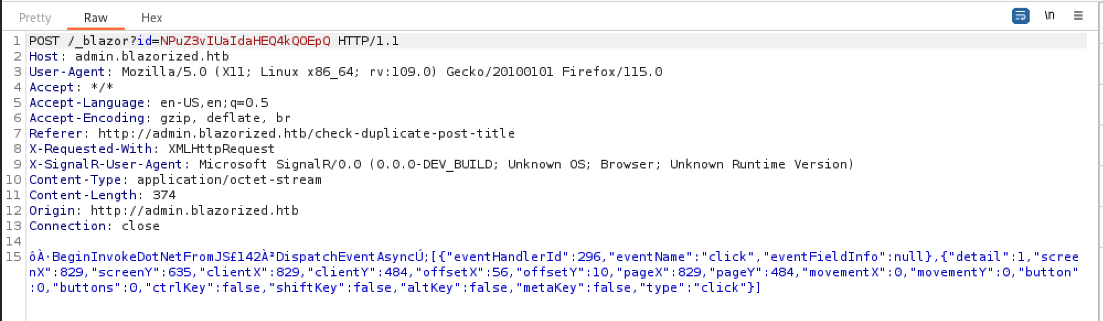
Task: Click the POST method in request line
Action: click(x=44, y=41)
